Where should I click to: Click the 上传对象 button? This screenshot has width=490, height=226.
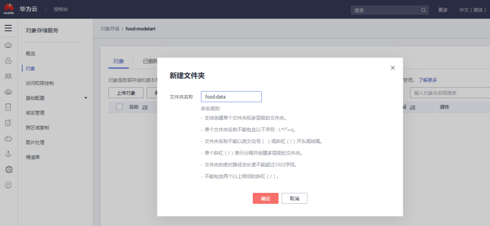coord(126,93)
